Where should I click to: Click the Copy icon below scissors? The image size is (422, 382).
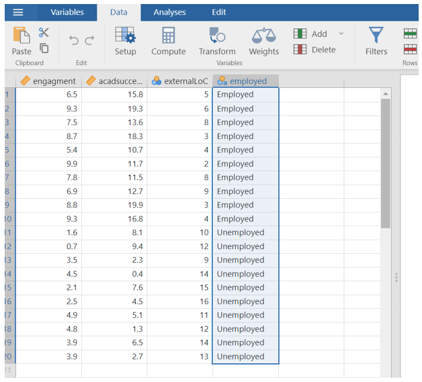coord(44,48)
